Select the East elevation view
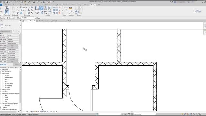 click(5, 95)
